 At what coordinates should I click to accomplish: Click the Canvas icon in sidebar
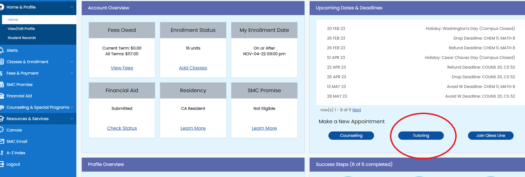coord(2,130)
